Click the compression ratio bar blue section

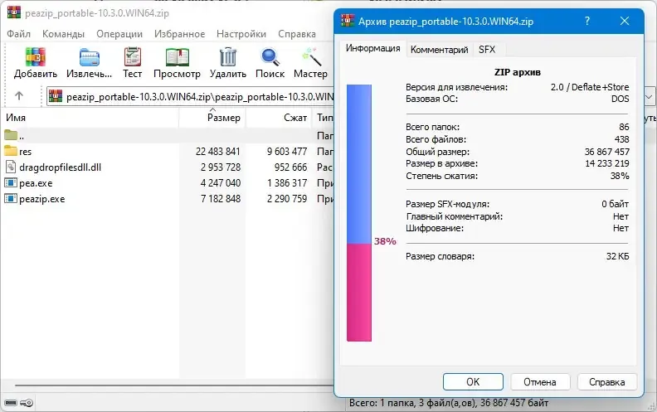click(x=359, y=164)
